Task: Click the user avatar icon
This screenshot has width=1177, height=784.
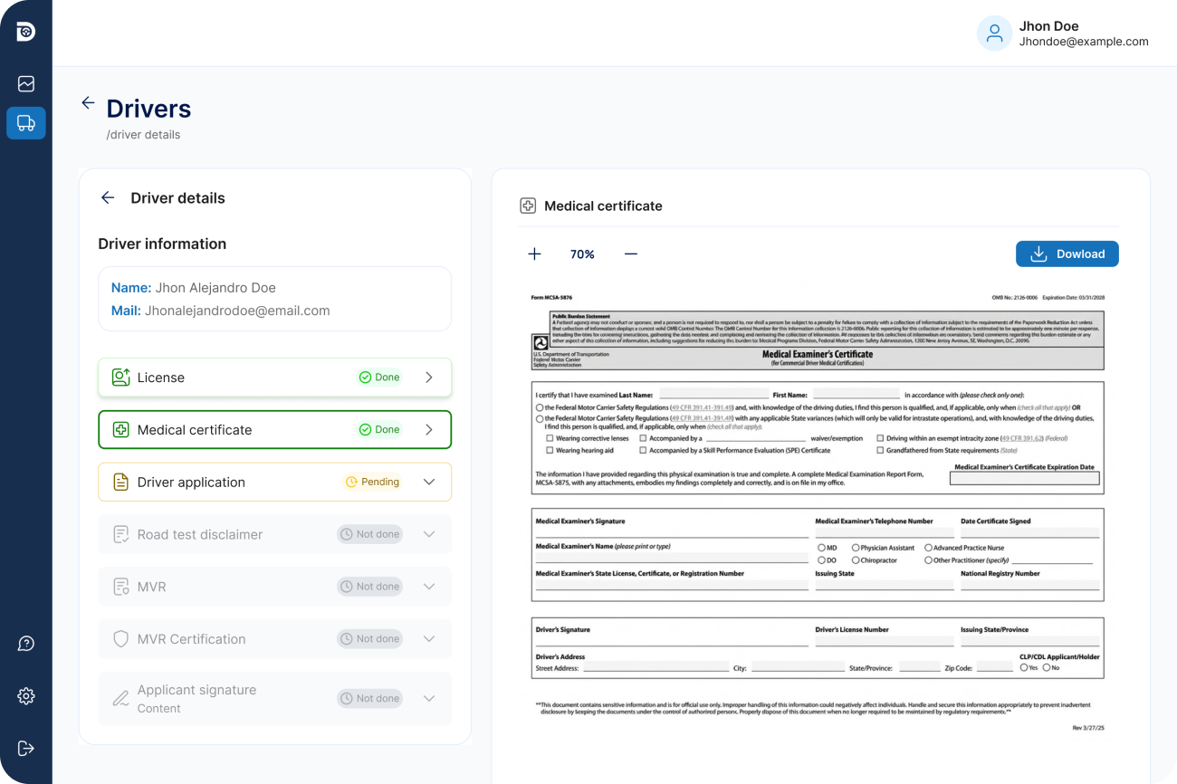Action: pos(994,33)
